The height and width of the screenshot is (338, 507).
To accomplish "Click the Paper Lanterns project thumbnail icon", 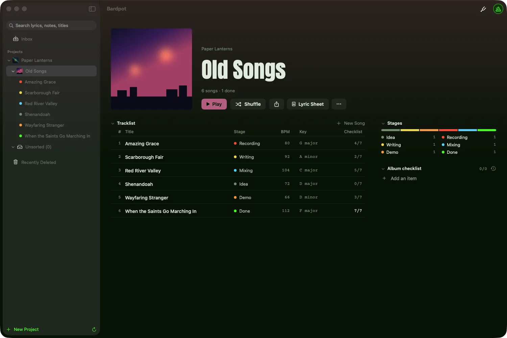I will pos(16,61).
